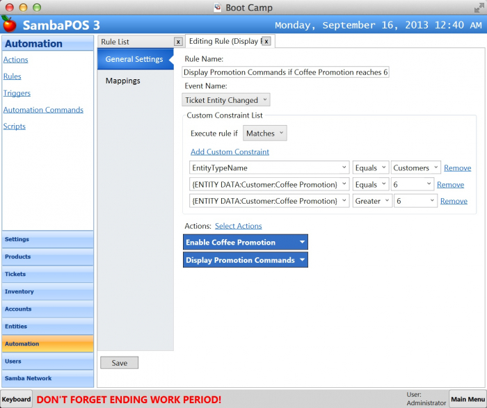Select the Mappings section

coord(123,81)
